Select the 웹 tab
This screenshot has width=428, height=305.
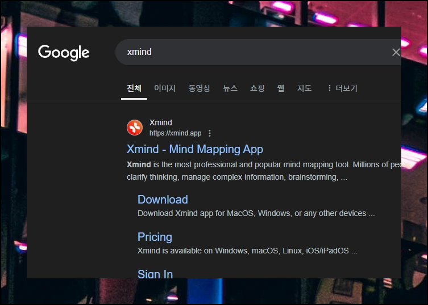(x=281, y=88)
